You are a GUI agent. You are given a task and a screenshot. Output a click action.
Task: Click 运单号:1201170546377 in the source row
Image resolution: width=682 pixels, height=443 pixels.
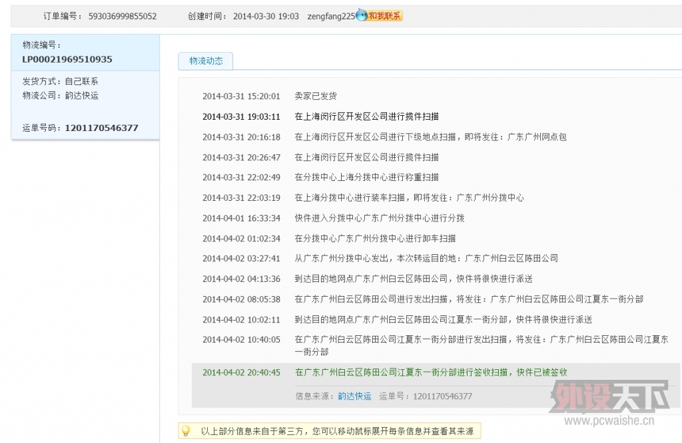pyautogui.click(x=426, y=396)
